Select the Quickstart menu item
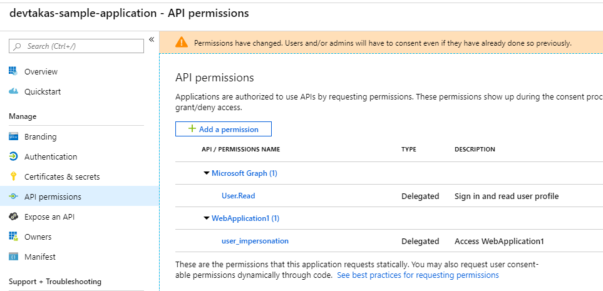 43,91
